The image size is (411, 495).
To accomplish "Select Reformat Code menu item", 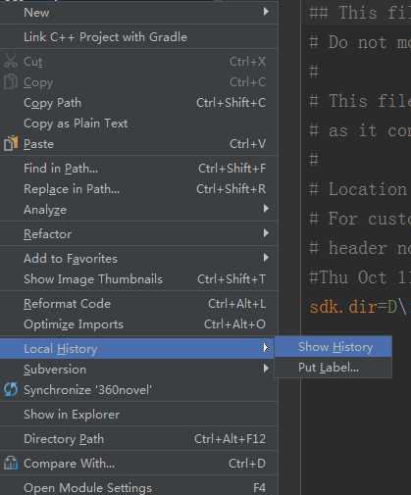I will pos(139,304).
